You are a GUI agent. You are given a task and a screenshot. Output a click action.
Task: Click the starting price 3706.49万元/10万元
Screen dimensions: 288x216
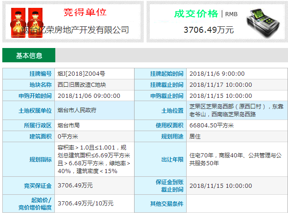tap(85, 203)
